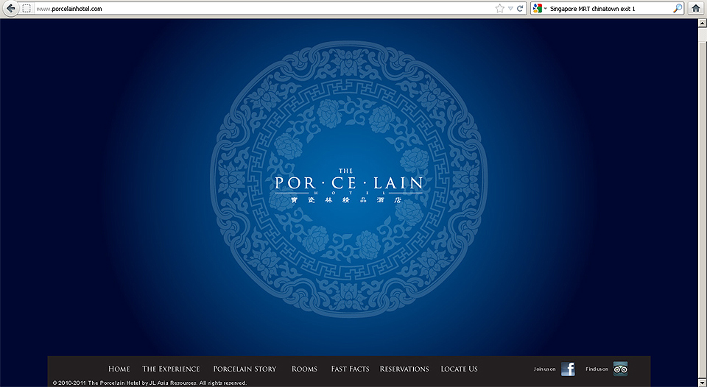The image size is (707, 387).
Task: Open the browser home page icon
Action: (x=696, y=9)
